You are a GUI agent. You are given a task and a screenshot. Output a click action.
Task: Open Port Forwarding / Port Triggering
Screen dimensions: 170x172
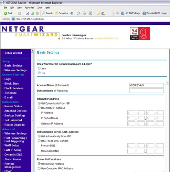(x=16, y=140)
